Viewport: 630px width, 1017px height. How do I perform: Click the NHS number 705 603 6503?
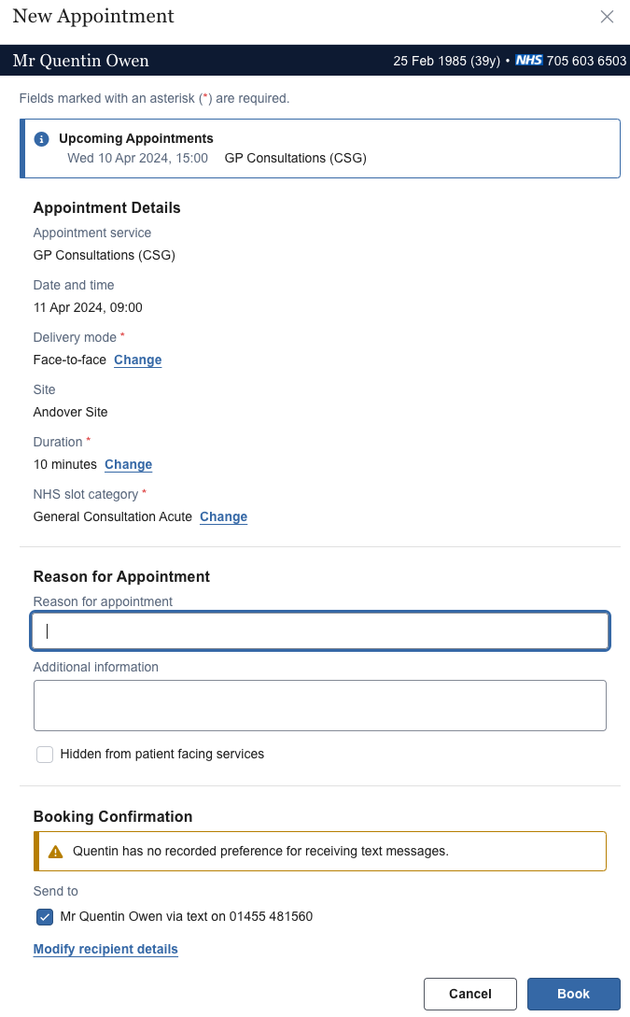click(x=586, y=61)
